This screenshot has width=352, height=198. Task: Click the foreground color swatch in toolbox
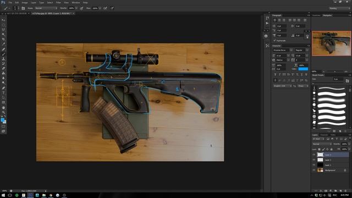tap(2, 120)
